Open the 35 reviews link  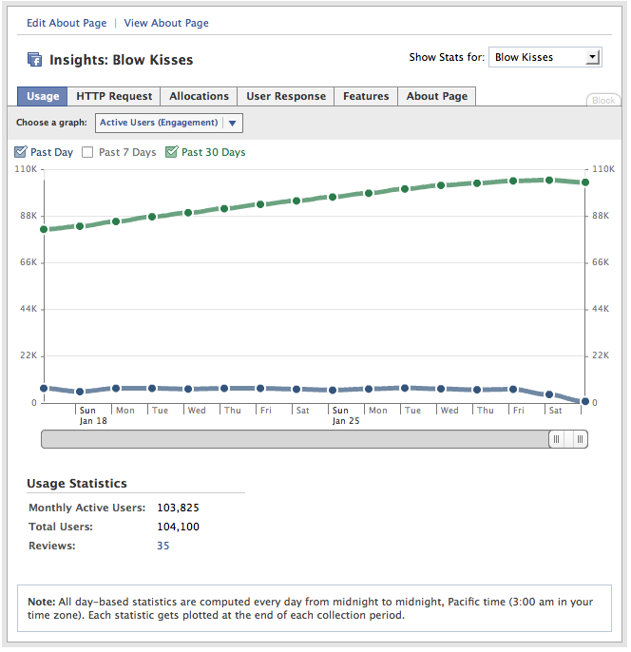pos(163,546)
